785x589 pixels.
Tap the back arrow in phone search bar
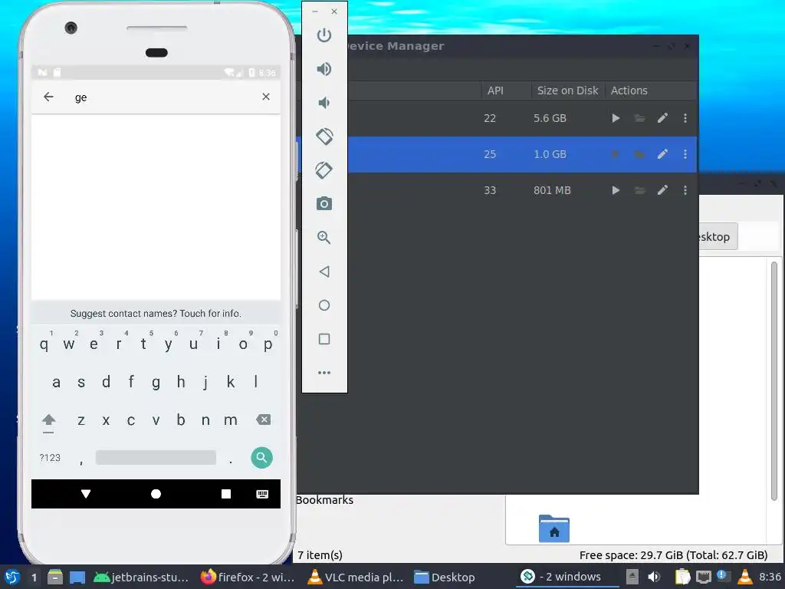(x=48, y=97)
